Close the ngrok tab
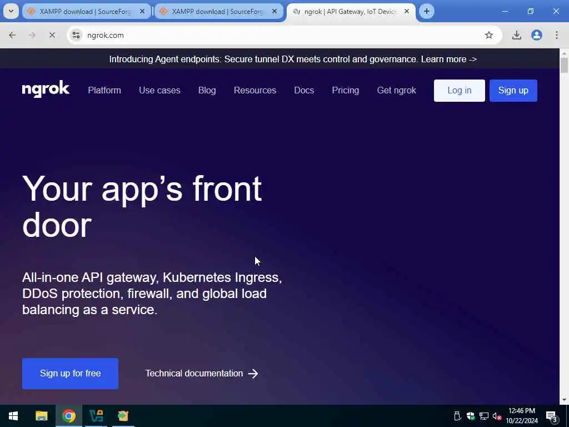The height and width of the screenshot is (427, 569). [x=407, y=12]
